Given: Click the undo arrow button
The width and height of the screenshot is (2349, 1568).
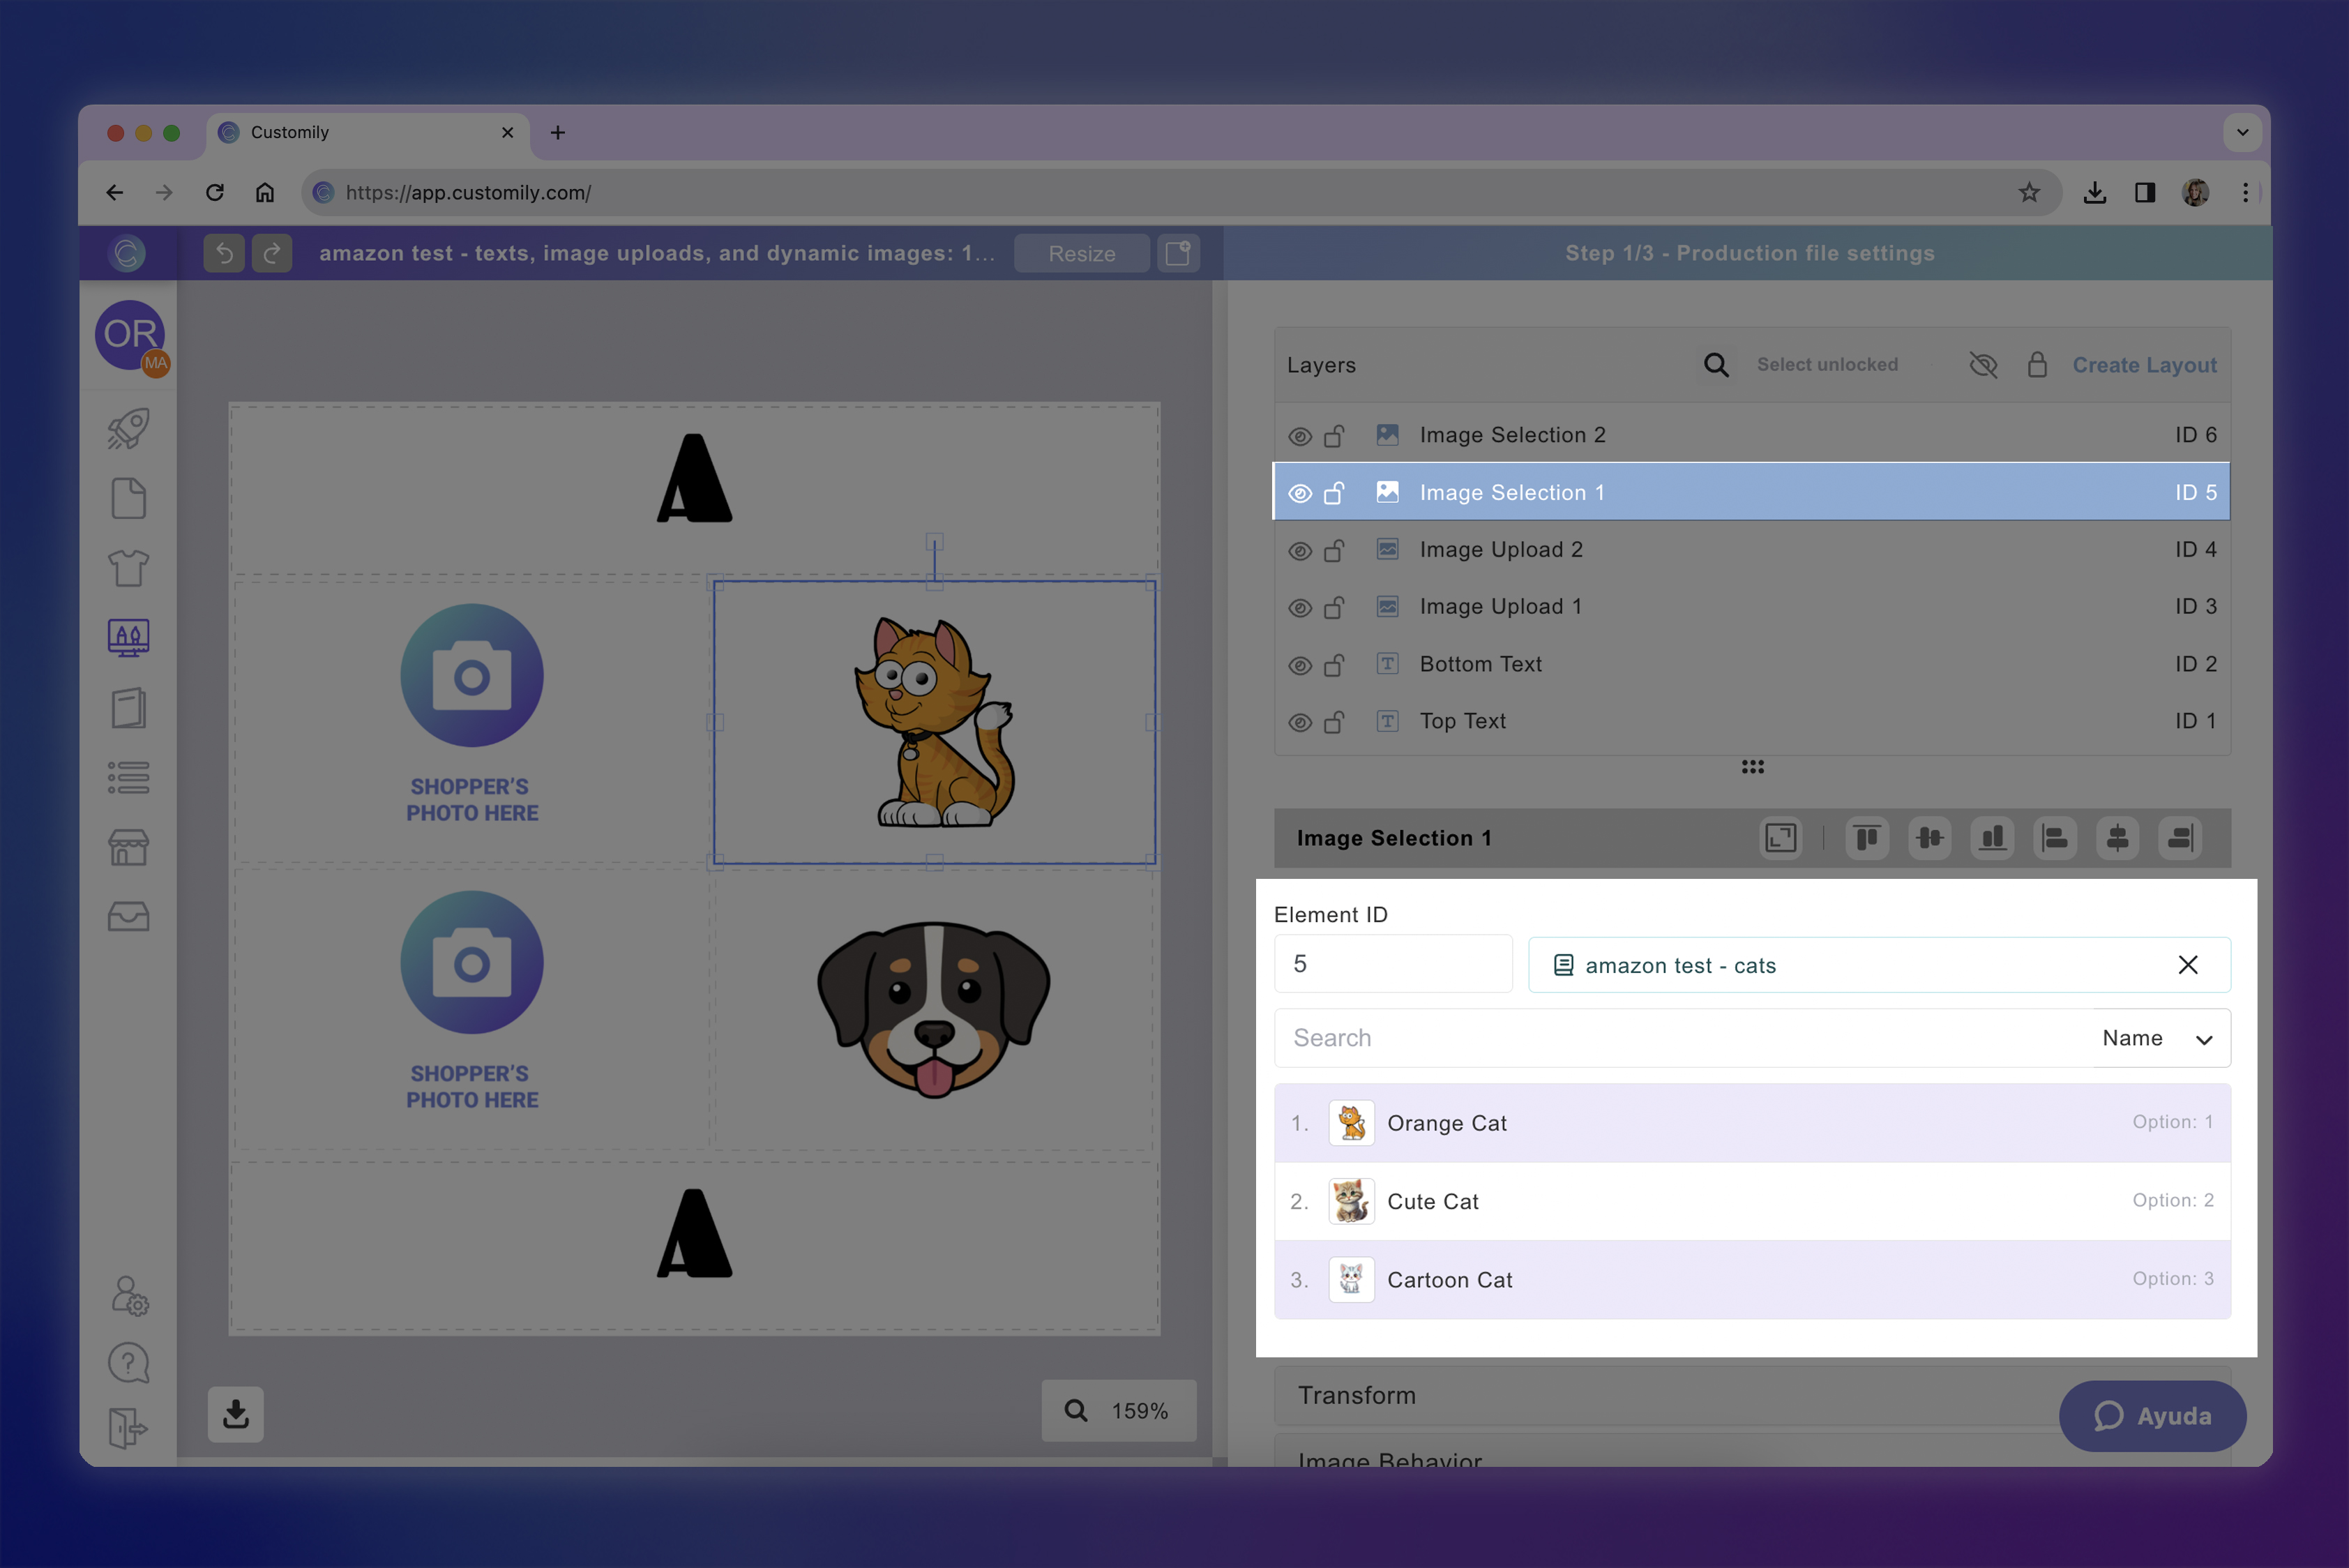Looking at the screenshot, I should (224, 253).
